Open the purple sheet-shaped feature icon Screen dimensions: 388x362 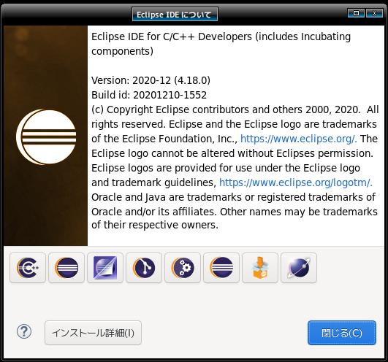click(x=105, y=268)
